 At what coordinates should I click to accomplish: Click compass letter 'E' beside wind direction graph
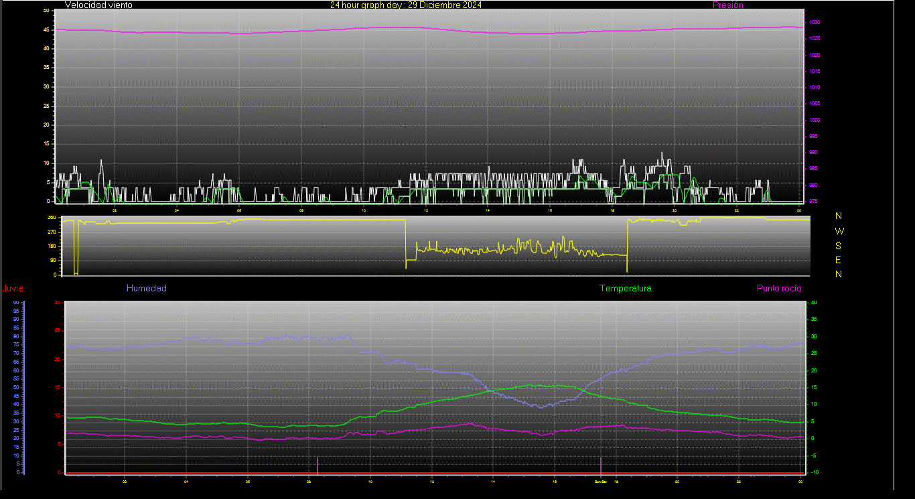pyautogui.click(x=839, y=260)
